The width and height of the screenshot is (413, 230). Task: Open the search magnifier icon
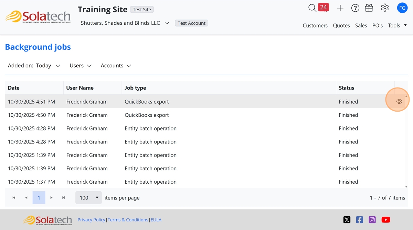312,8
